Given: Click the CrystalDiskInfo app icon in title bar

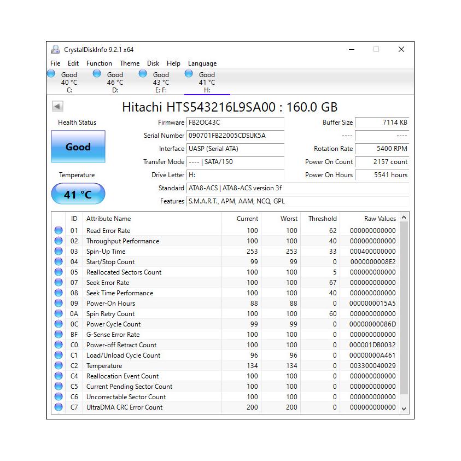Looking at the screenshot, I should click(x=55, y=49).
